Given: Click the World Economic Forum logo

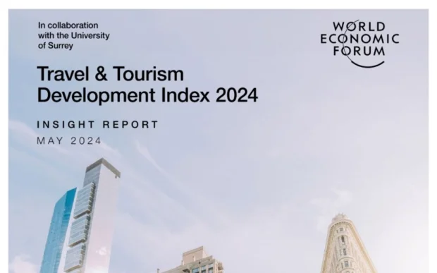Looking at the screenshot, I should (359, 44).
